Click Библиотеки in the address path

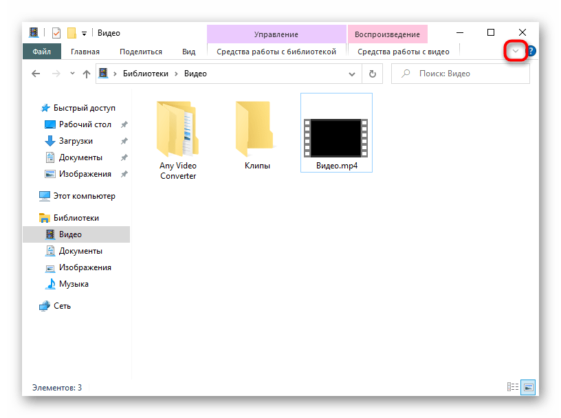tap(146, 74)
